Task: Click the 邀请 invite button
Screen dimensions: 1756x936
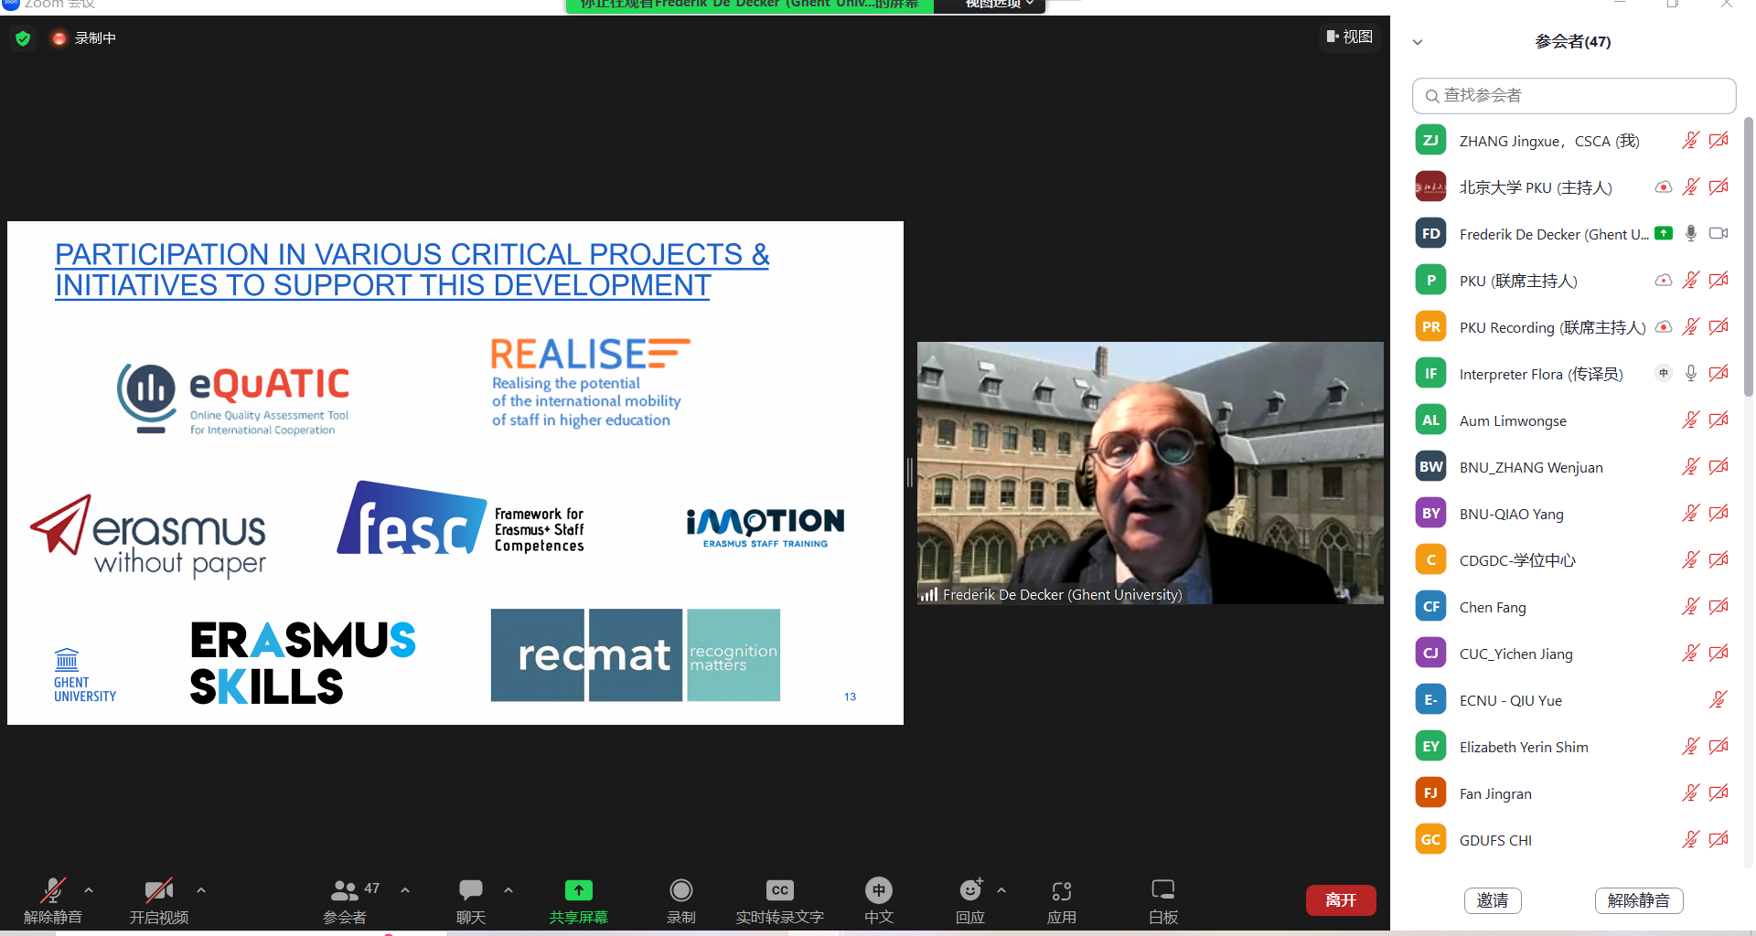Action: [1493, 900]
